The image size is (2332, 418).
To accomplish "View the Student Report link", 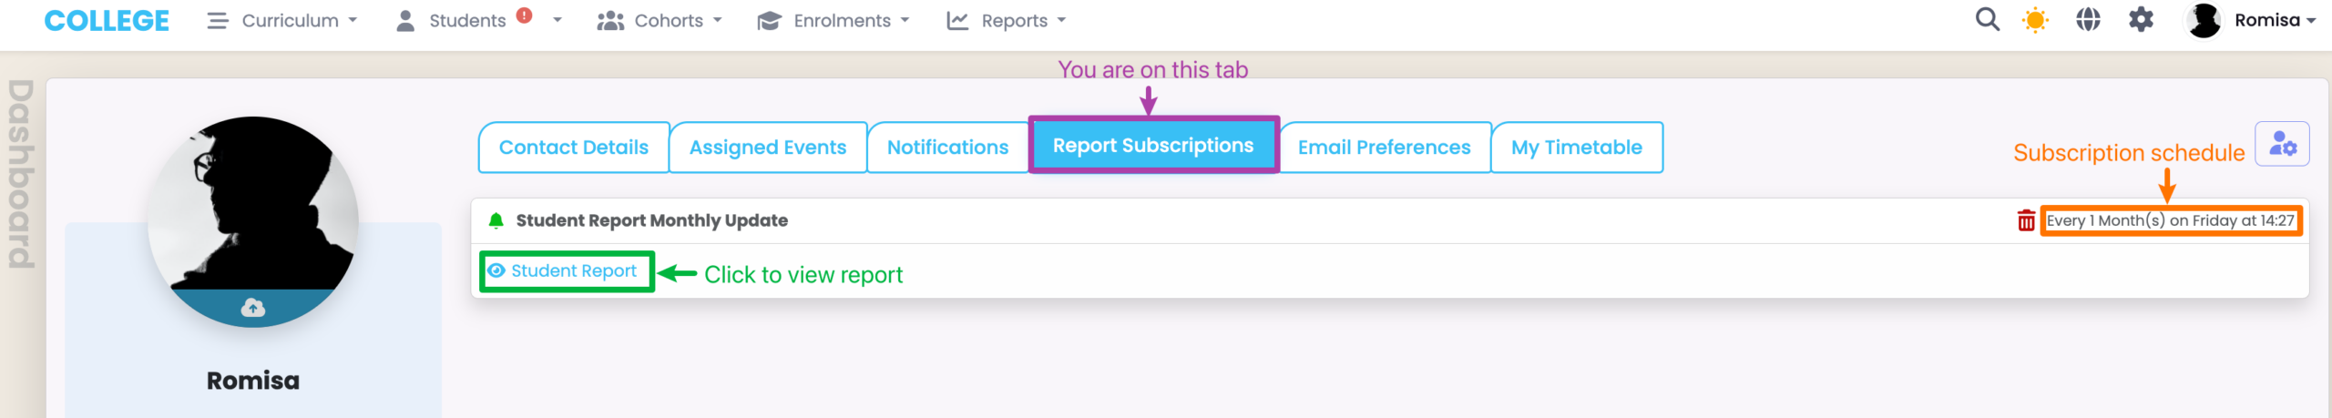I will tap(573, 271).
